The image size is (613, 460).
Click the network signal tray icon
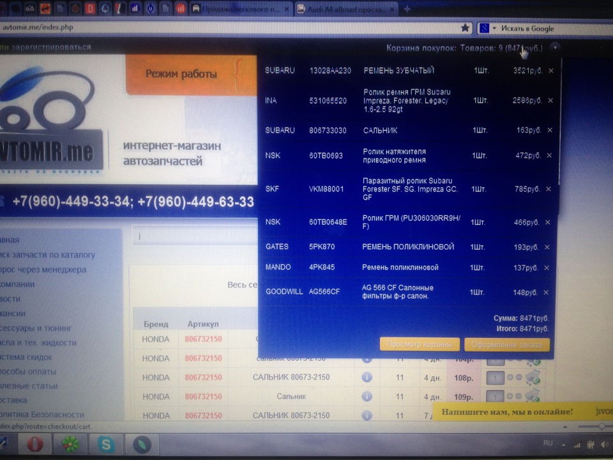click(x=577, y=445)
